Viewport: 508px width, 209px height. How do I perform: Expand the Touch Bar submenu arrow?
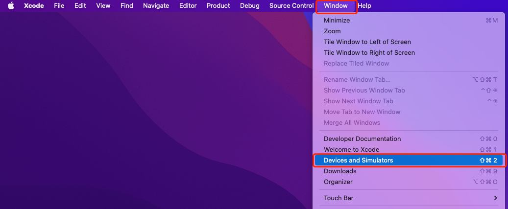coord(495,198)
